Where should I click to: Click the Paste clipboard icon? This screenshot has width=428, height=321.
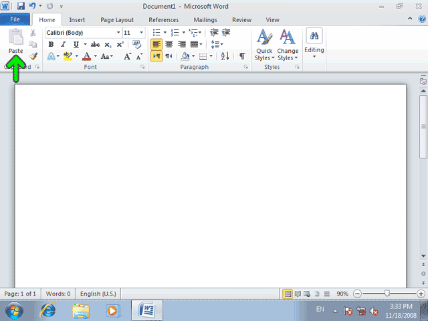(x=16, y=37)
